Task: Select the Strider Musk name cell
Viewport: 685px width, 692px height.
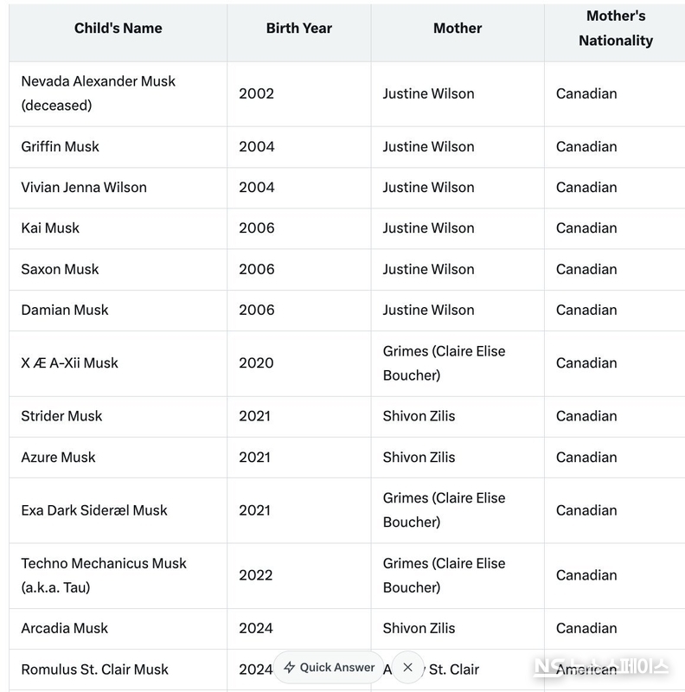Action: [62, 416]
